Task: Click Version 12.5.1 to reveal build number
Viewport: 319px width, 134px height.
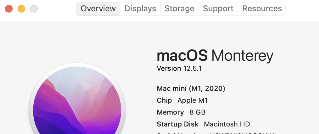Action: coord(179,69)
